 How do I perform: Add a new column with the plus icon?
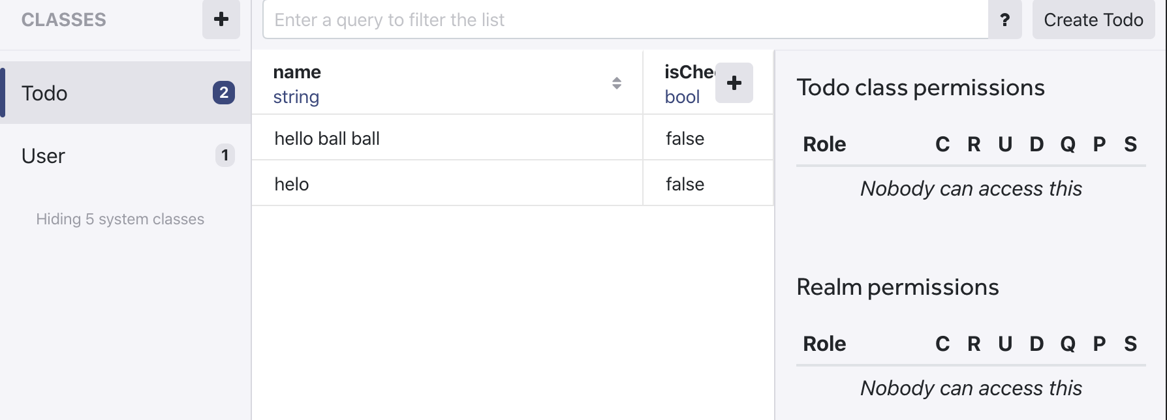[x=734, y=83]
